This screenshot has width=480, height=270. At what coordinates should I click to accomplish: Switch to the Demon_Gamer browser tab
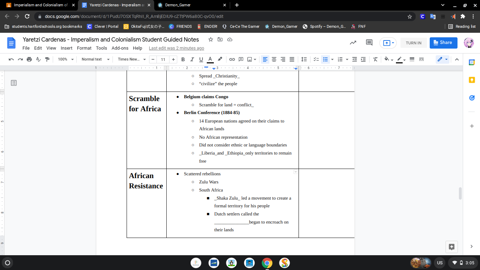(192, 5)
